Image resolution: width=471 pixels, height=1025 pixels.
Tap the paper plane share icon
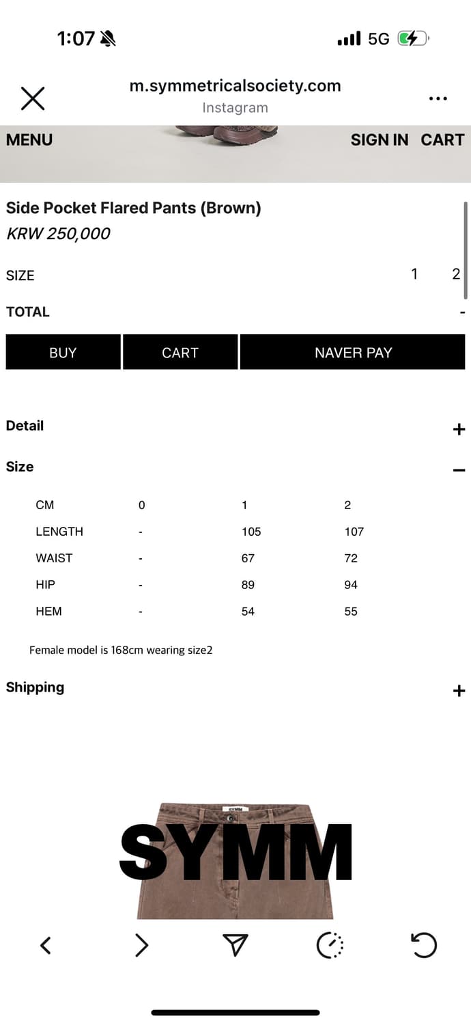[x=235, y=946]
